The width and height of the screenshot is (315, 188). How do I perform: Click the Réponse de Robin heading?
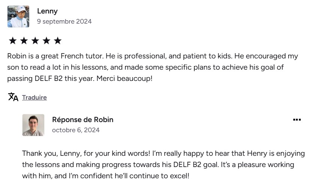pyautogui.click(x=83, y=120)
